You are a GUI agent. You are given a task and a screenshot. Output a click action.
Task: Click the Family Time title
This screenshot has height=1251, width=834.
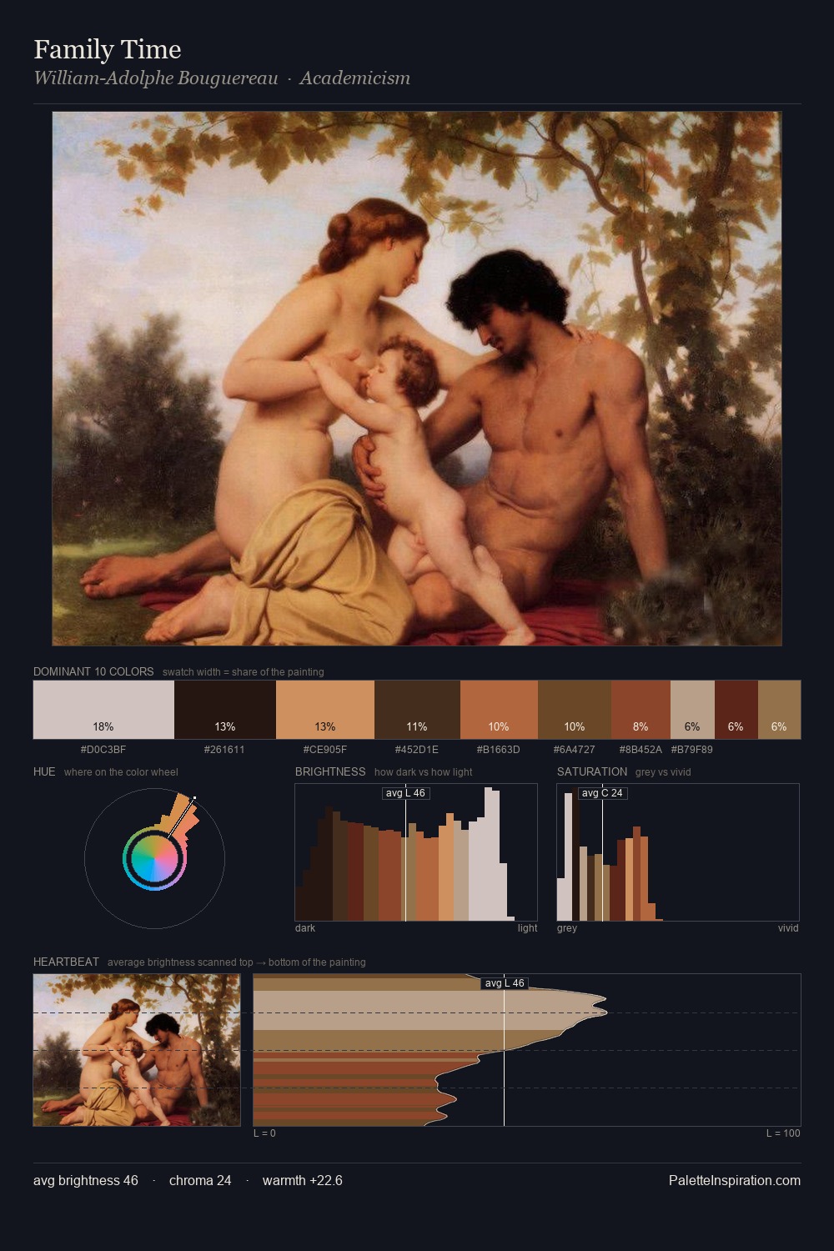tap(108, 49)
